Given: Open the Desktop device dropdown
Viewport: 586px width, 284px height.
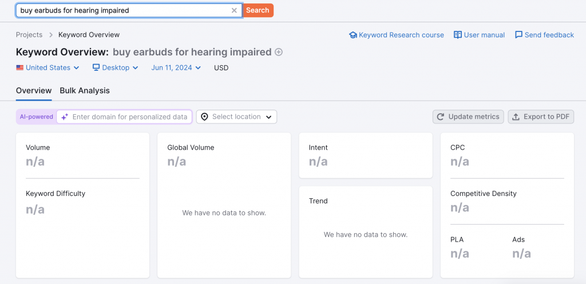Looking at the screenshot, I should [116, 68].
